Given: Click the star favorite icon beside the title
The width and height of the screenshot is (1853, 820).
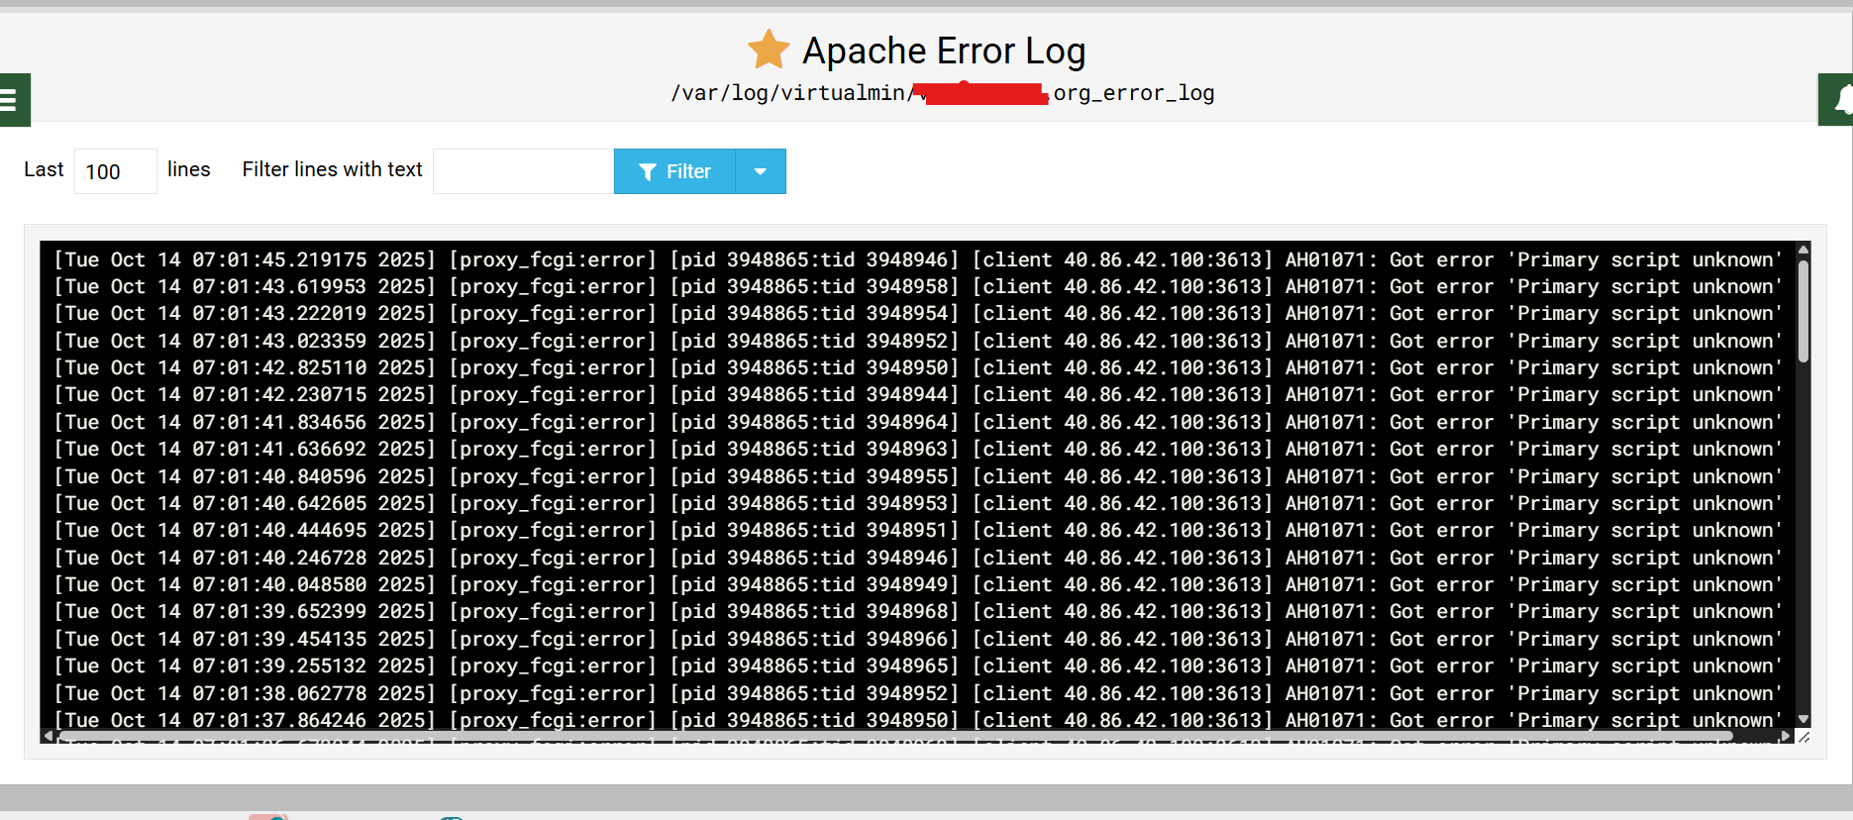Looking at the screenshot, I should point(768,50).
